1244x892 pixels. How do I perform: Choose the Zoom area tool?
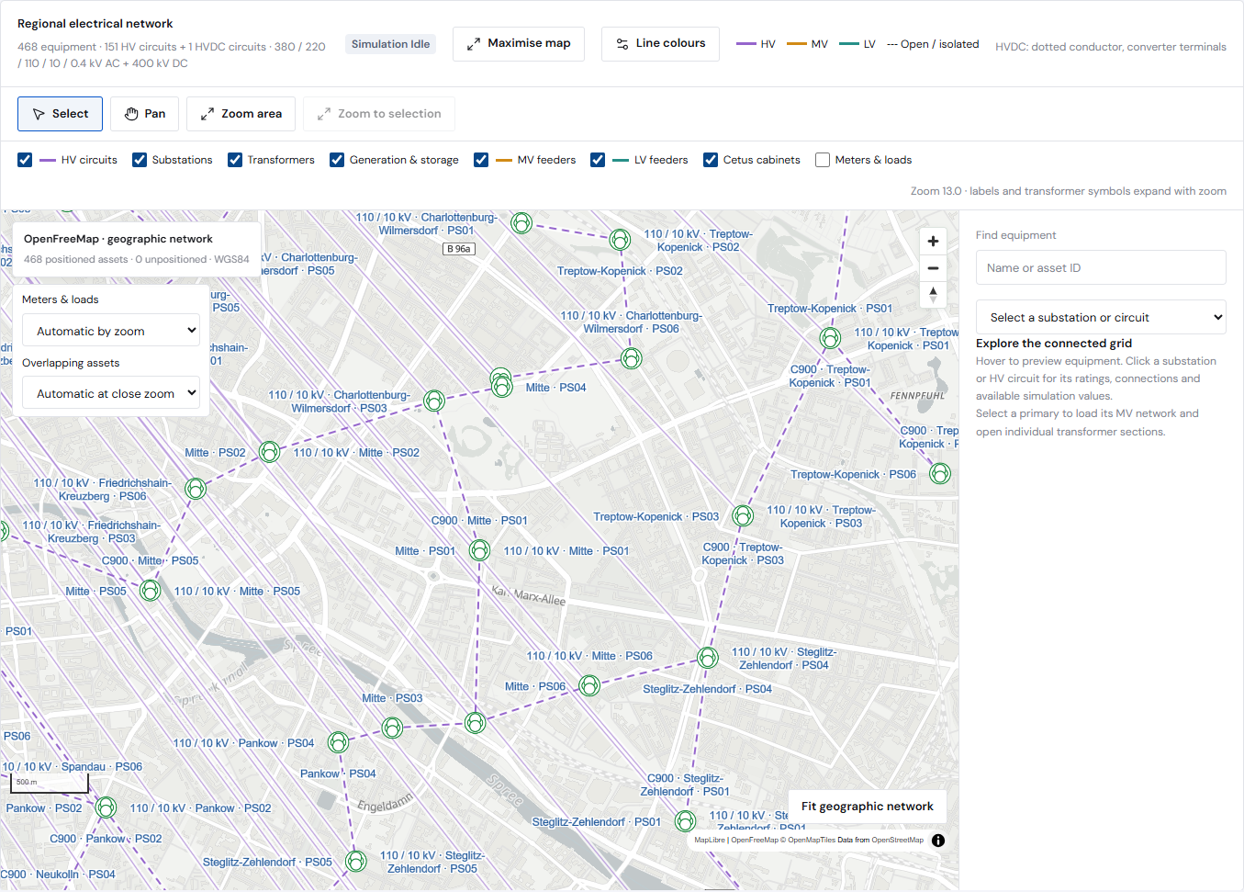tap(241, 114)
